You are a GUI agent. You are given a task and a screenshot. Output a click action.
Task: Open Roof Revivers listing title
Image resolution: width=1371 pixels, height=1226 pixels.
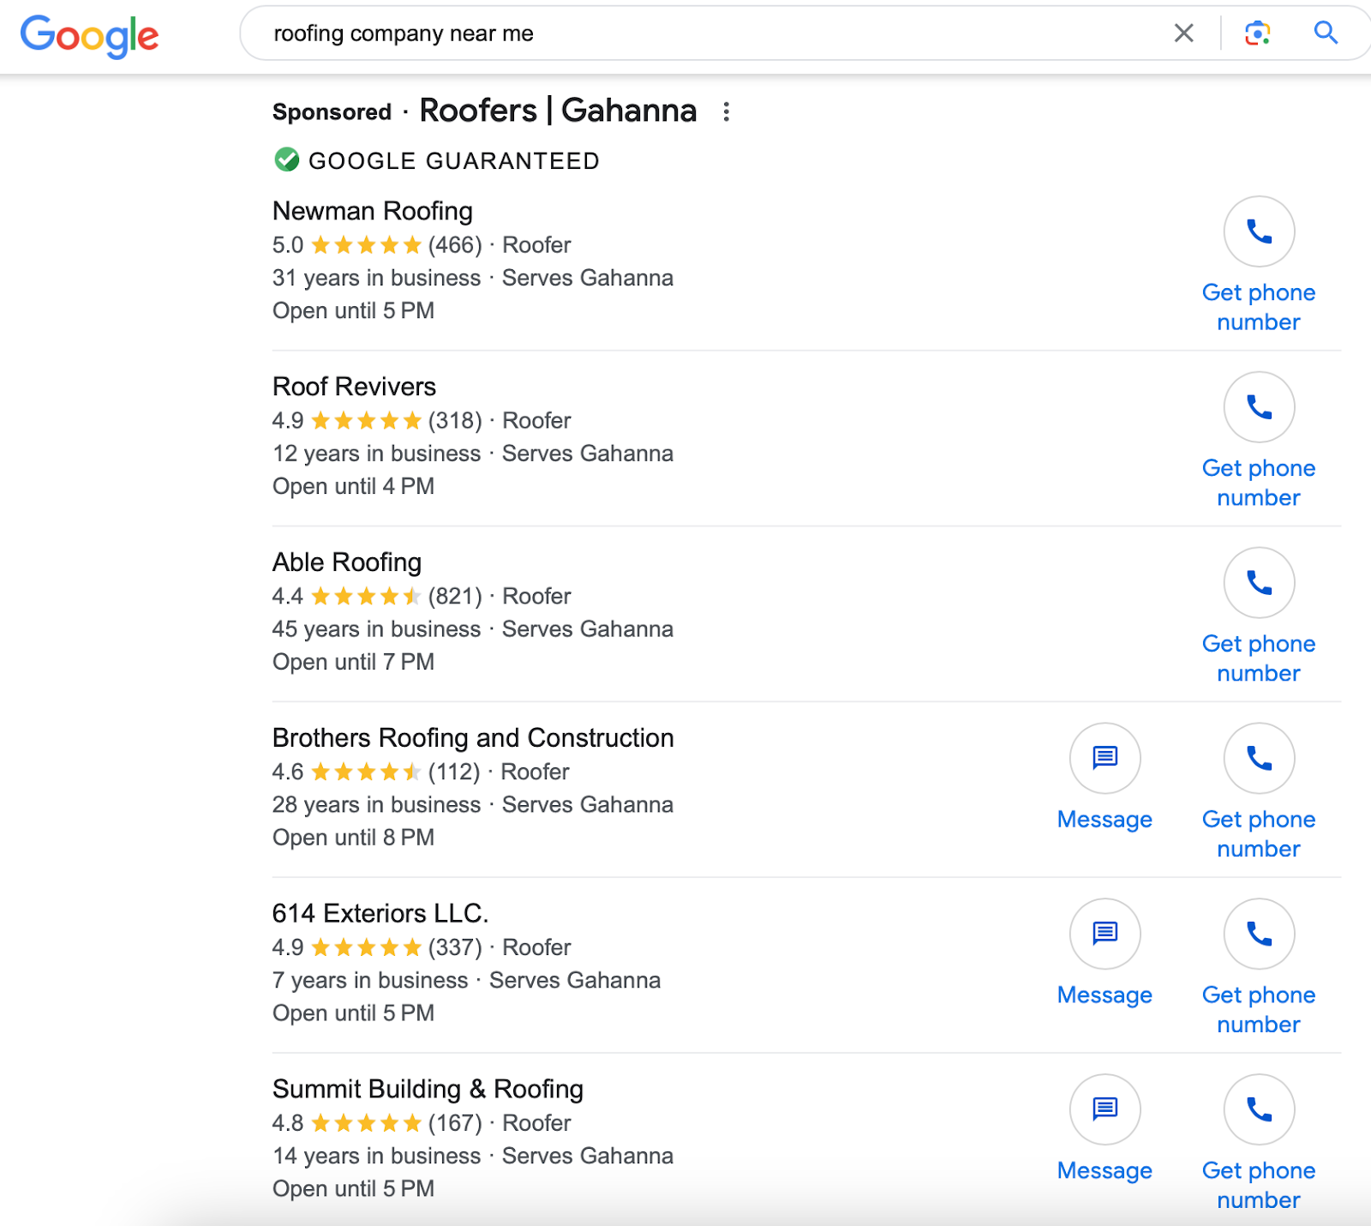coord(354,387)
